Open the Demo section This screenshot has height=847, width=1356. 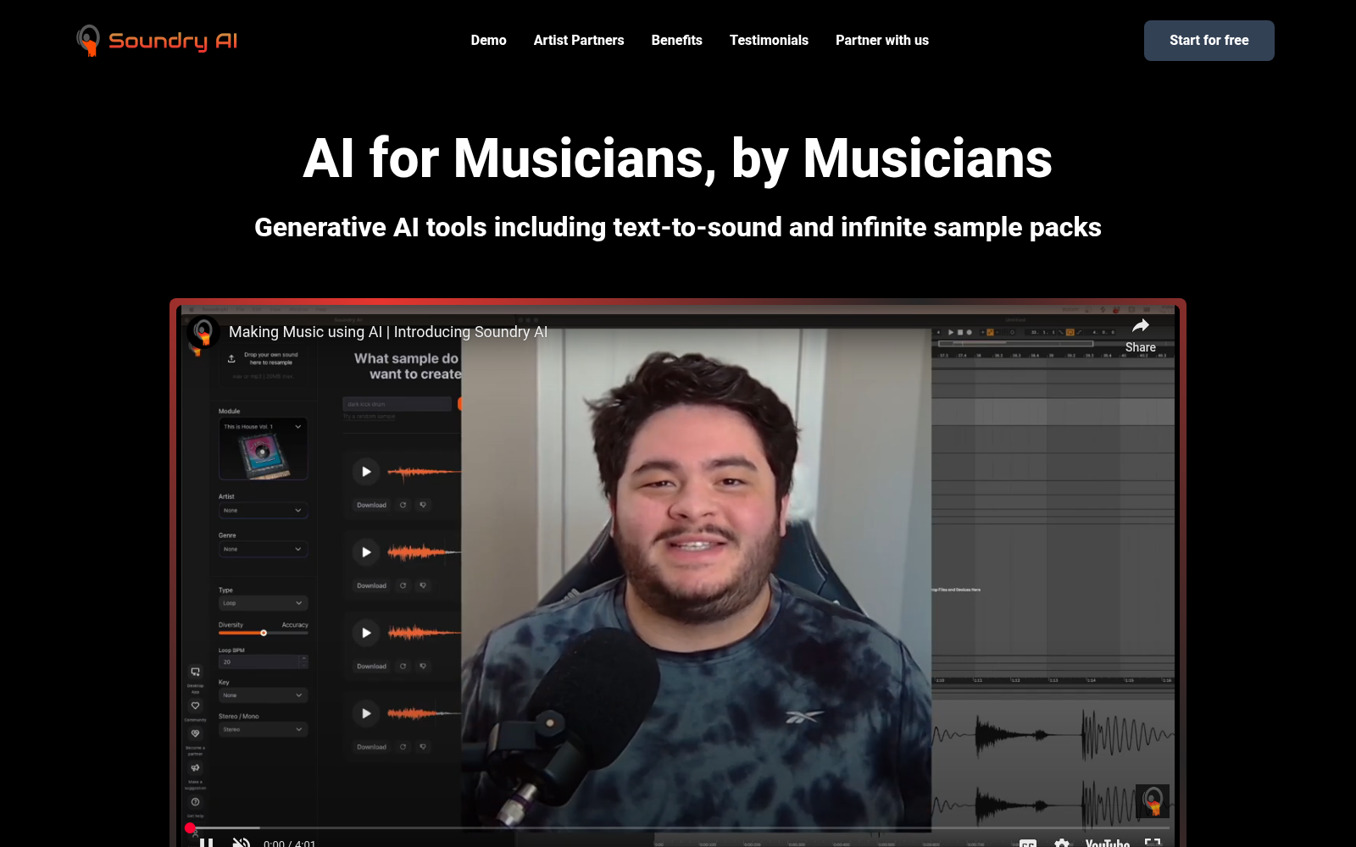click(488, 41)
